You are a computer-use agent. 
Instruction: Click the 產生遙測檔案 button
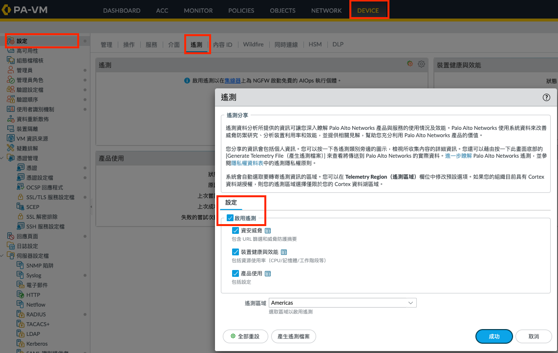[x=294, y=336]
